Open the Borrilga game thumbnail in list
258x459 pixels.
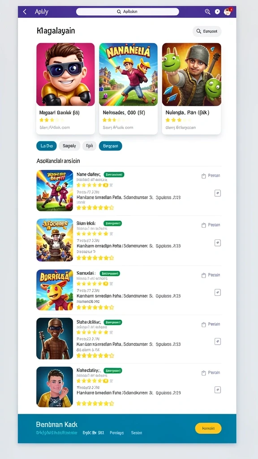[x=55, y=290]
